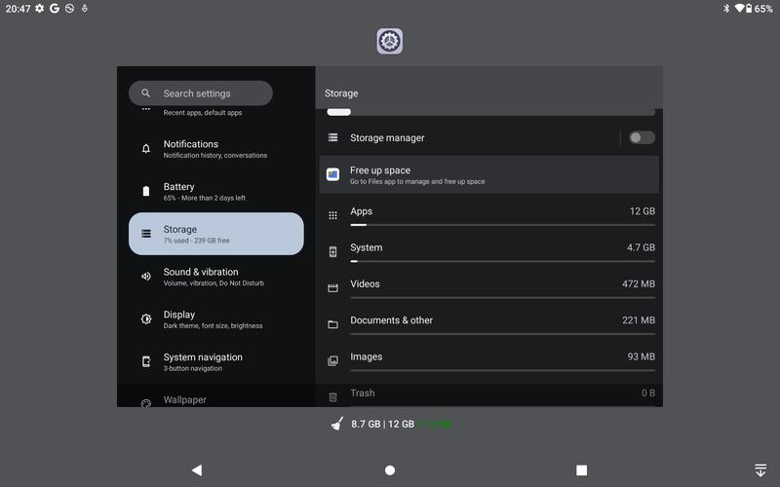Open Battery settings
This screenshot has width=780, height=487.
[x=215, y=191]
